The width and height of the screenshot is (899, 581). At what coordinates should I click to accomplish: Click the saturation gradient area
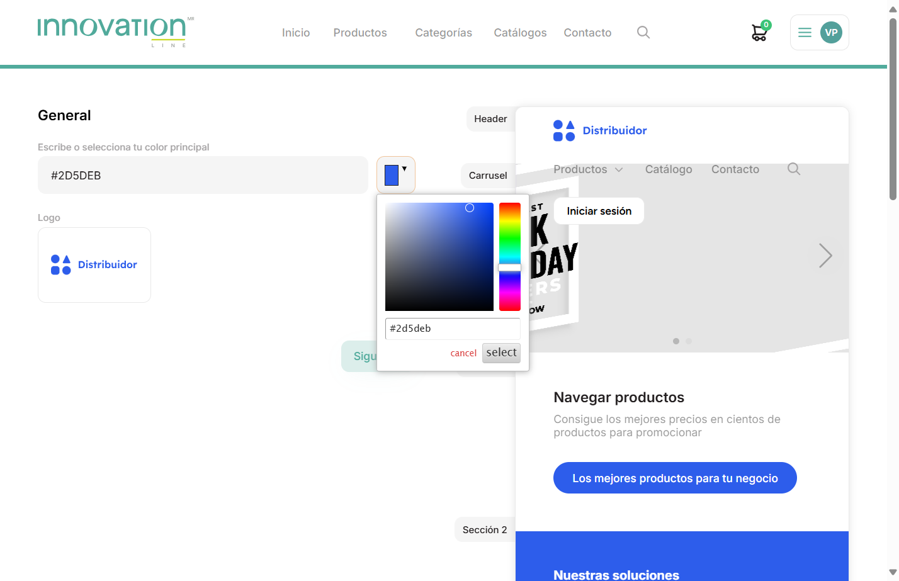[x=439, y=257]
